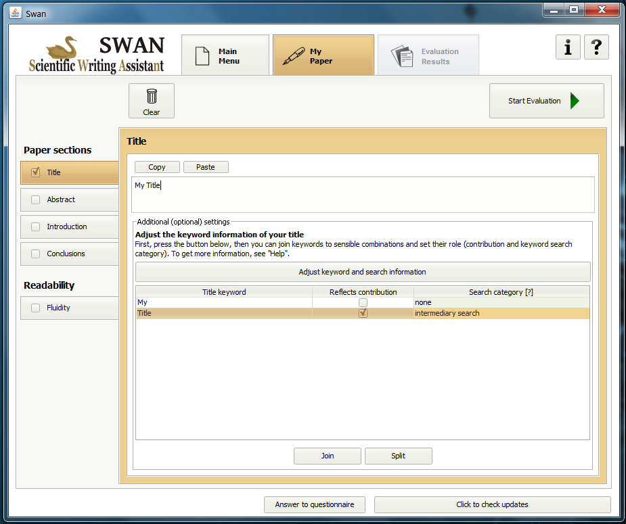
Task: Uncheck Reflects contribution for keyword 'Title'
Action: (363, 313)
